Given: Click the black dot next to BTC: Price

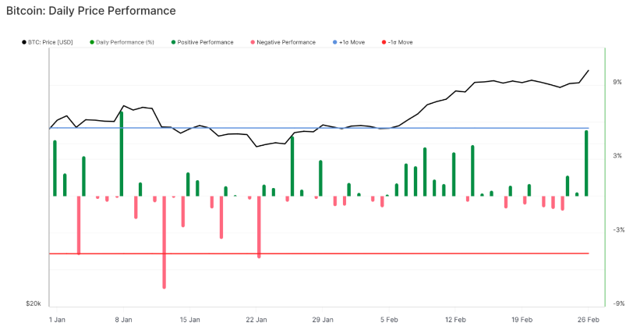Looking at the screenshot, I should point(24,42).
